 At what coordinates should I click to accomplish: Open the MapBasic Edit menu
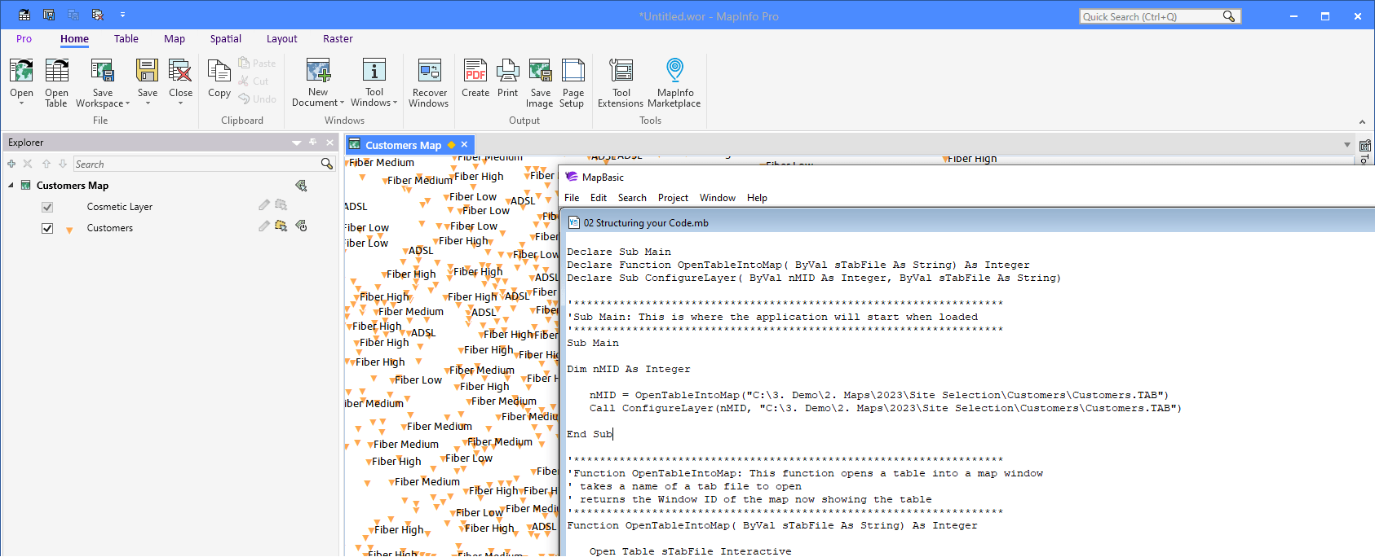point(599,198)
